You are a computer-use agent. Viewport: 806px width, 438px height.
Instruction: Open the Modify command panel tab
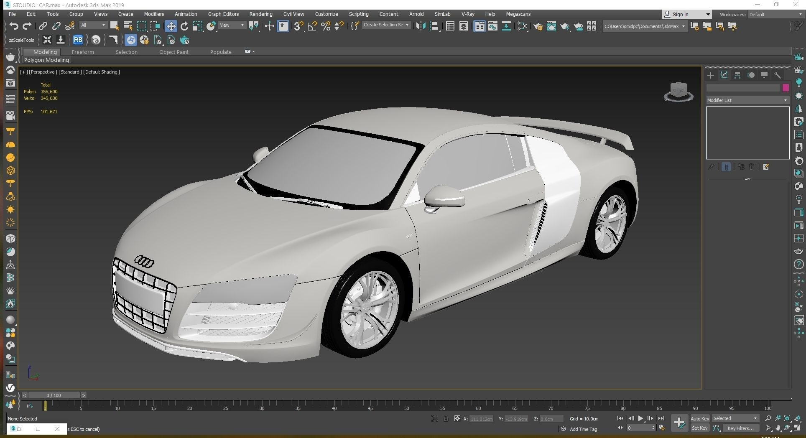pyautogui.click(x=724, y=75)
